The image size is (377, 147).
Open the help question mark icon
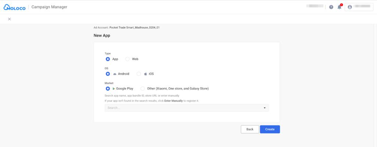[331, 7]
